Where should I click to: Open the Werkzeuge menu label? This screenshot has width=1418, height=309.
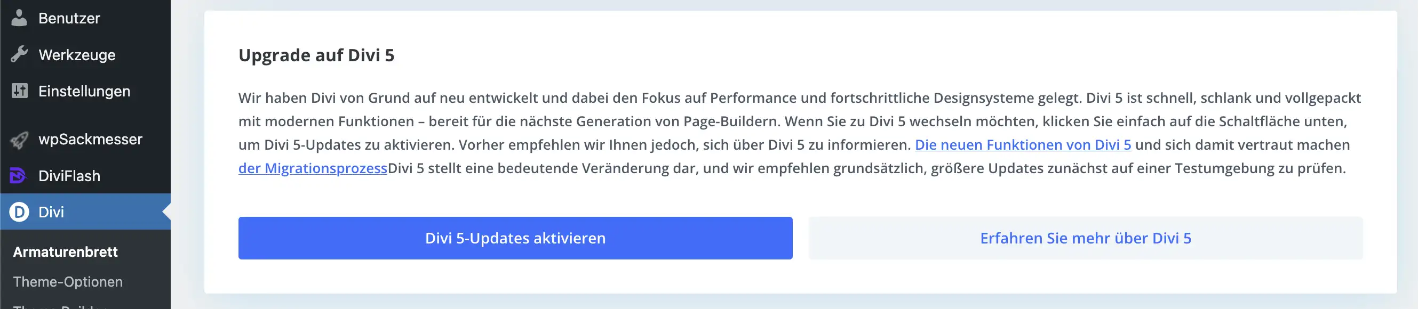[77, 55]
